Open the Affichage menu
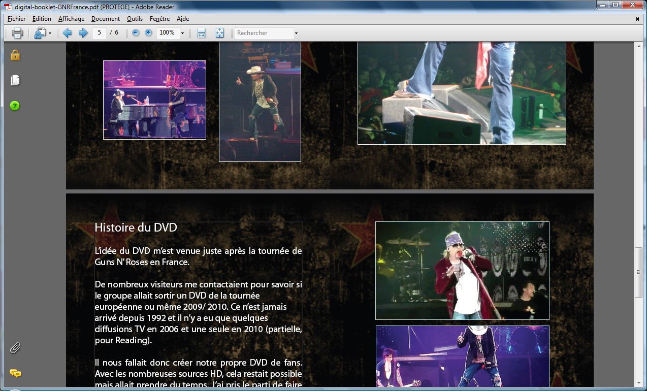The width and height of the screenshot is (647, 391). tap(71, 19)
